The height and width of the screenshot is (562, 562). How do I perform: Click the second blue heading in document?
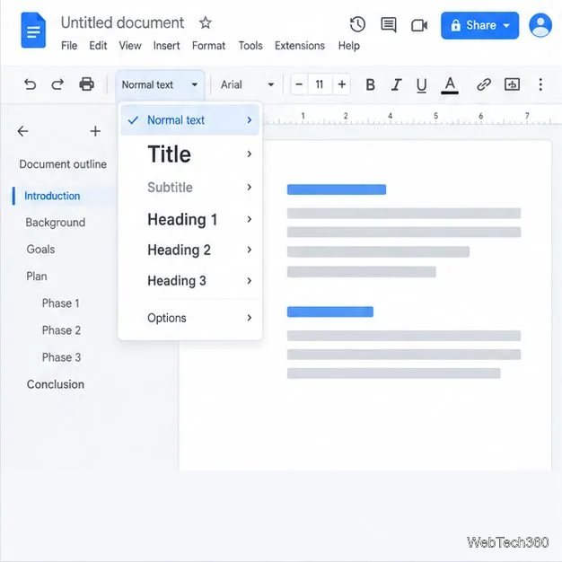click(x=330, y=312)
